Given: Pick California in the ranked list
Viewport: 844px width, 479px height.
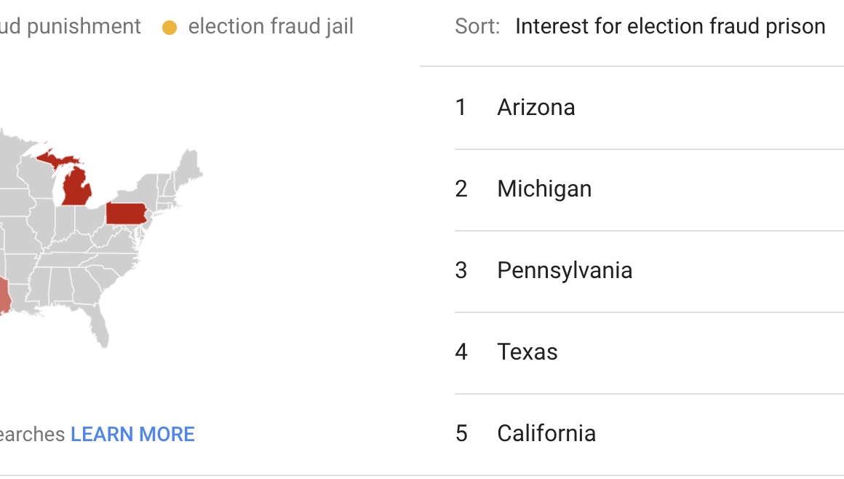Looking at the screenshot, I should click(x=546, y=434).
